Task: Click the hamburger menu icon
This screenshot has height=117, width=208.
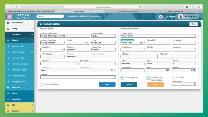Action: [x=9, y=16]
